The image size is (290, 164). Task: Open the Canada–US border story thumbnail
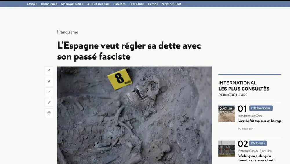(x=226, y=149)
